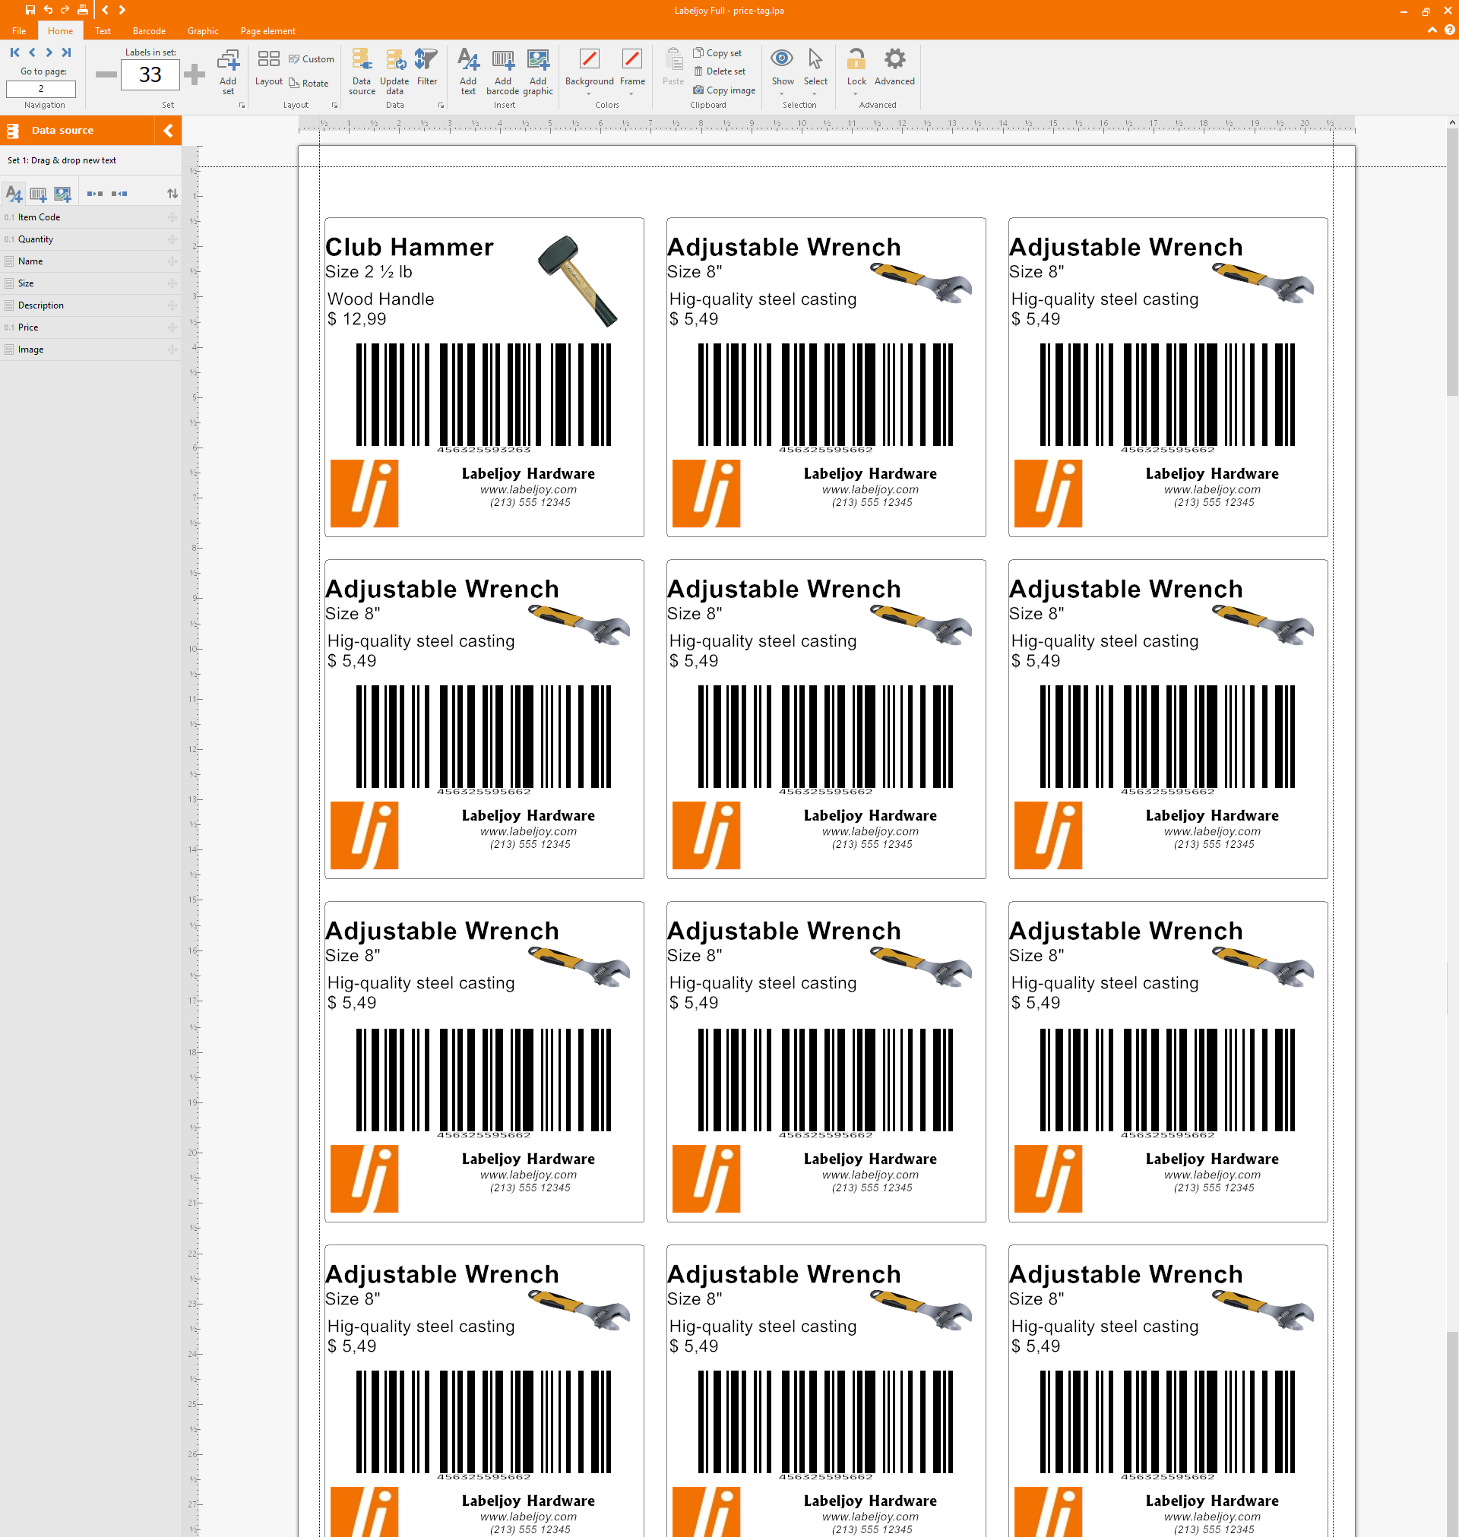Click the Club Hammer label title

[x=409, y=247]
